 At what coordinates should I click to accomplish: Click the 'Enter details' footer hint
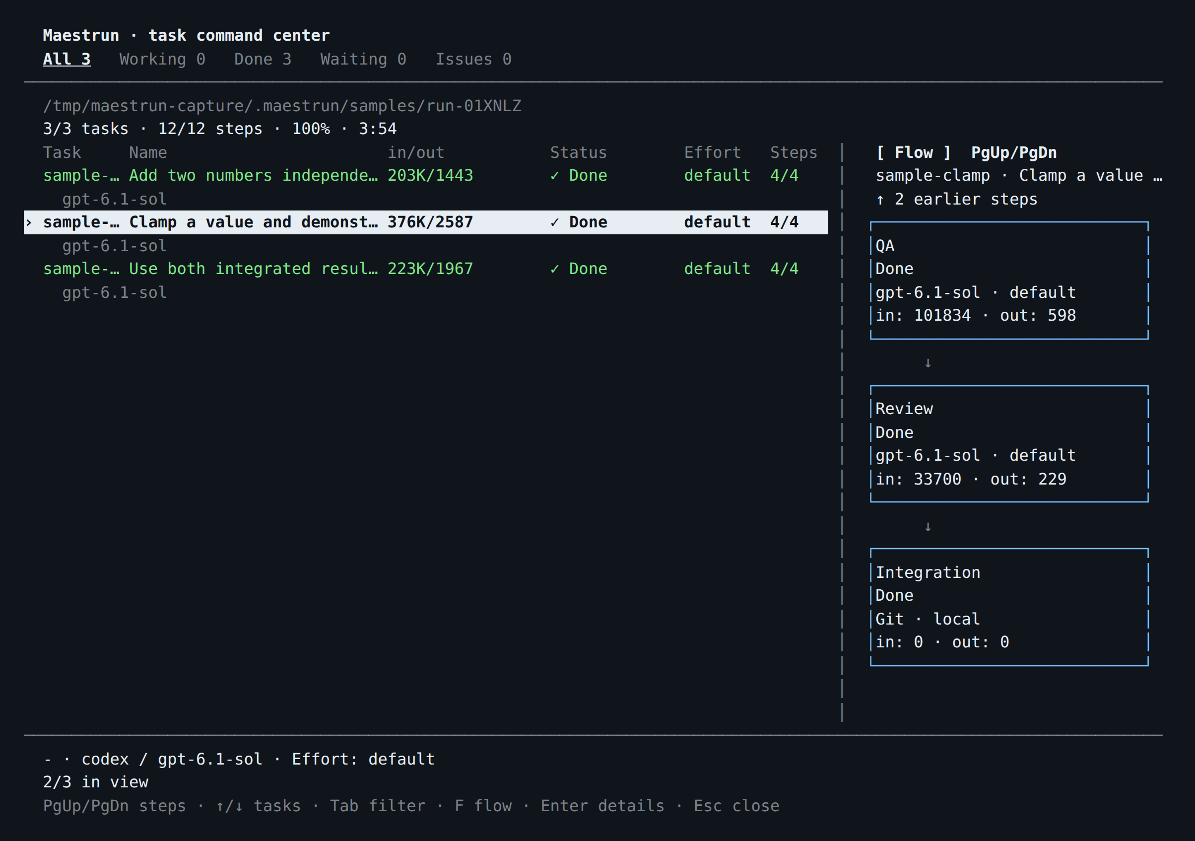pyautogui.click(x=602, y=806)
